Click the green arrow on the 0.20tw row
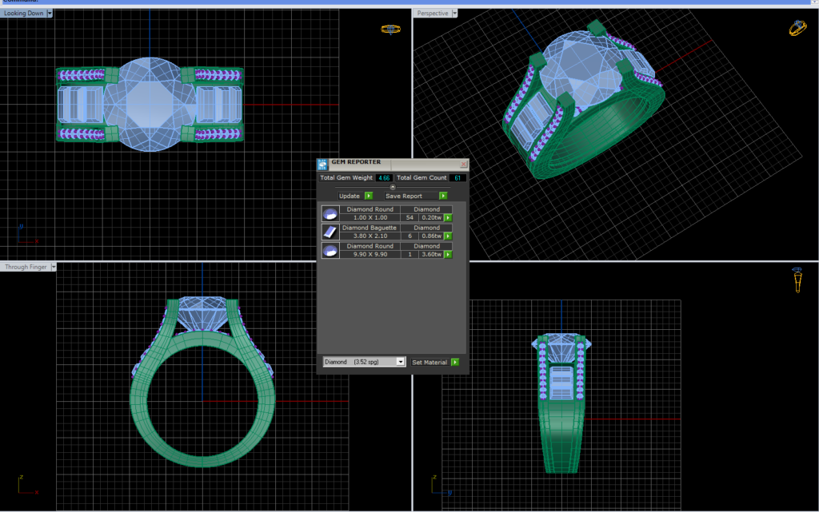The width and height of the screenshot is (819, 512). (x=448, y=217)
